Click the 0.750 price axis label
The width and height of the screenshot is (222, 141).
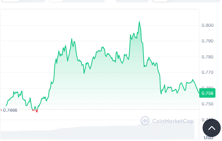(x=208, y=104)
